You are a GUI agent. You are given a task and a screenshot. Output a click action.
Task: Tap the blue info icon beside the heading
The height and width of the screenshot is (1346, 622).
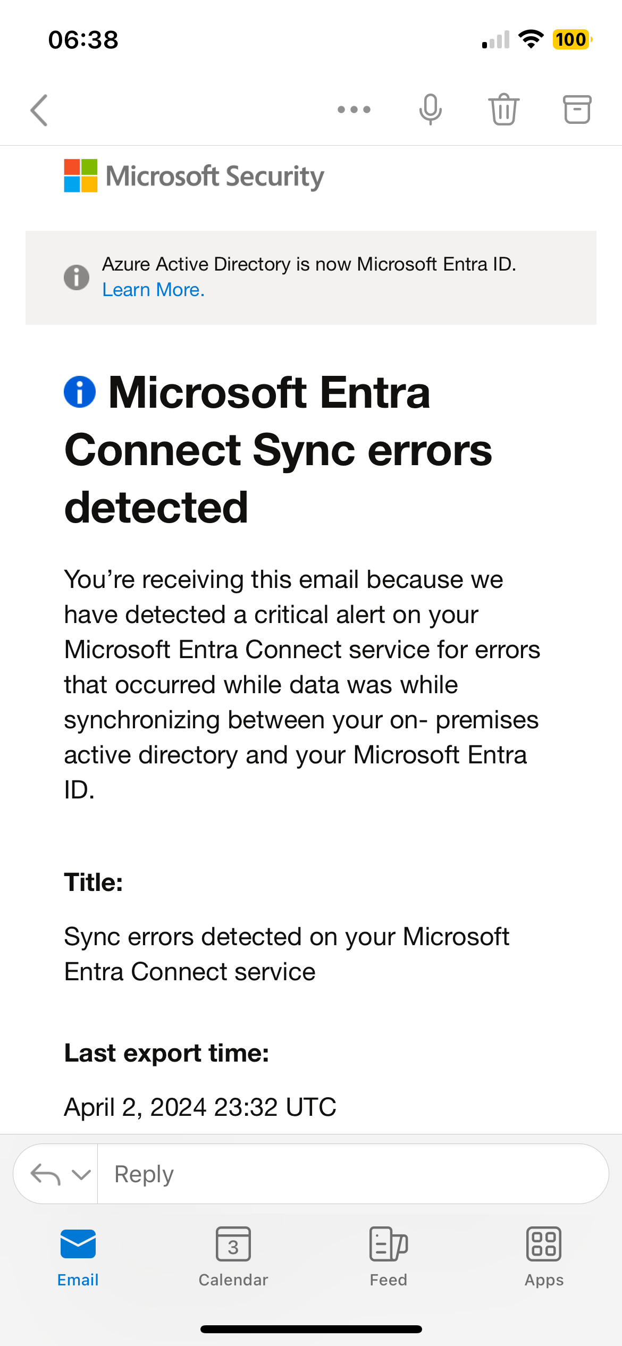pos(79,392)
